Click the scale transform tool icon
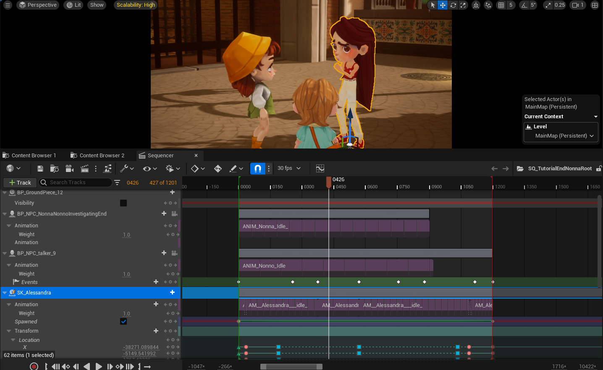The width and height of the screenshot is (603, 370). (463, 5)
